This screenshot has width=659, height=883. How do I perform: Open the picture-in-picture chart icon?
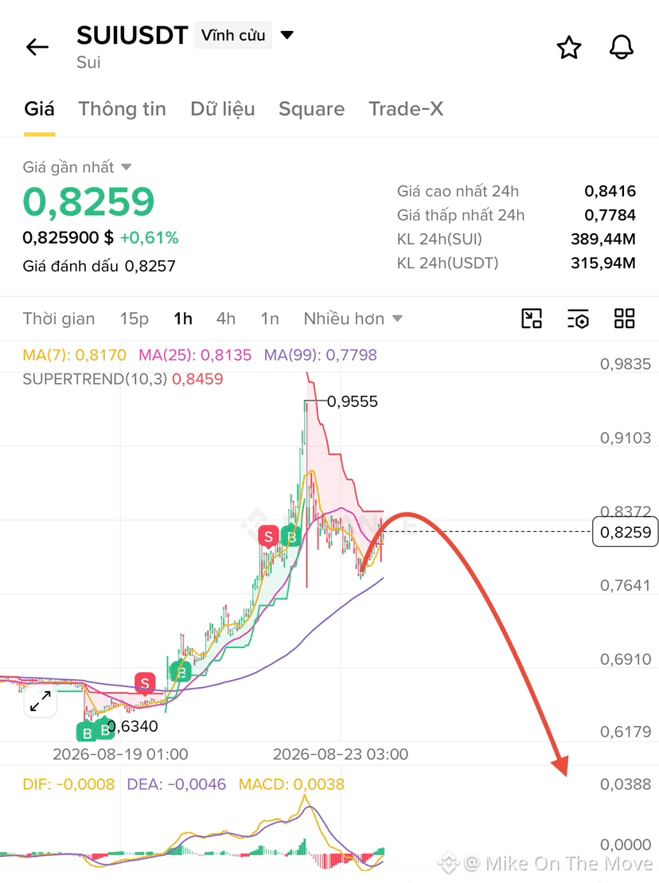(x=531, y=318)
